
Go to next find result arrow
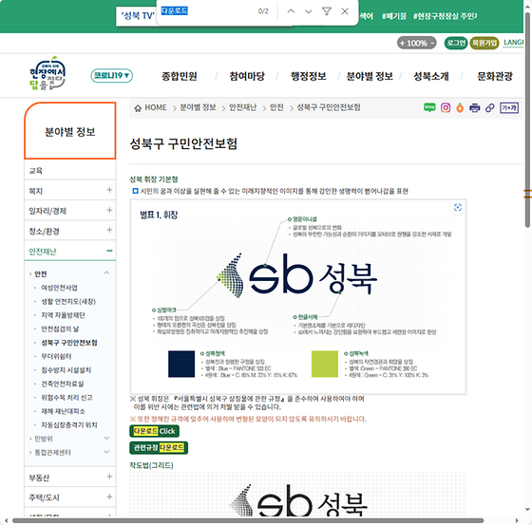(x=309, y=11)
